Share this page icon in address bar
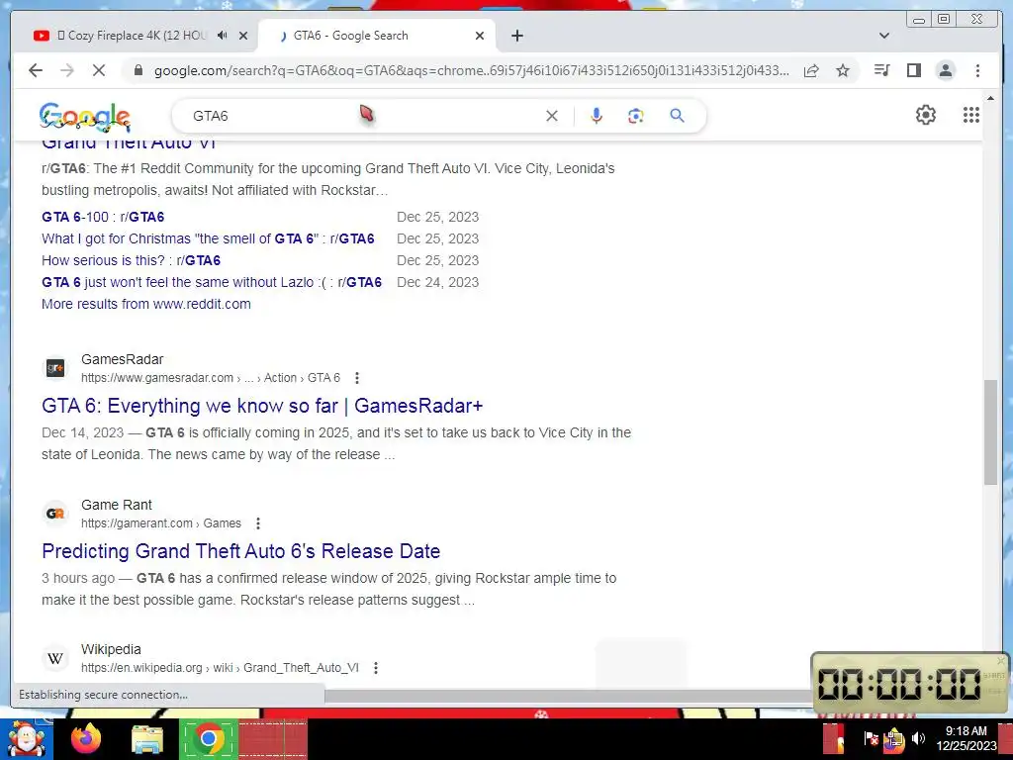Viewport: 1013px width, 760px height. 811,70
